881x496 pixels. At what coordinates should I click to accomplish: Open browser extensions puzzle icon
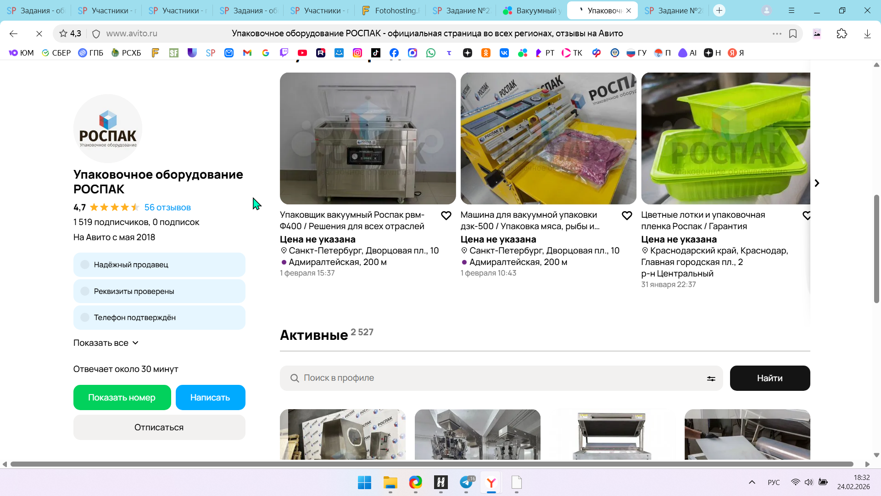pos(842,34)
